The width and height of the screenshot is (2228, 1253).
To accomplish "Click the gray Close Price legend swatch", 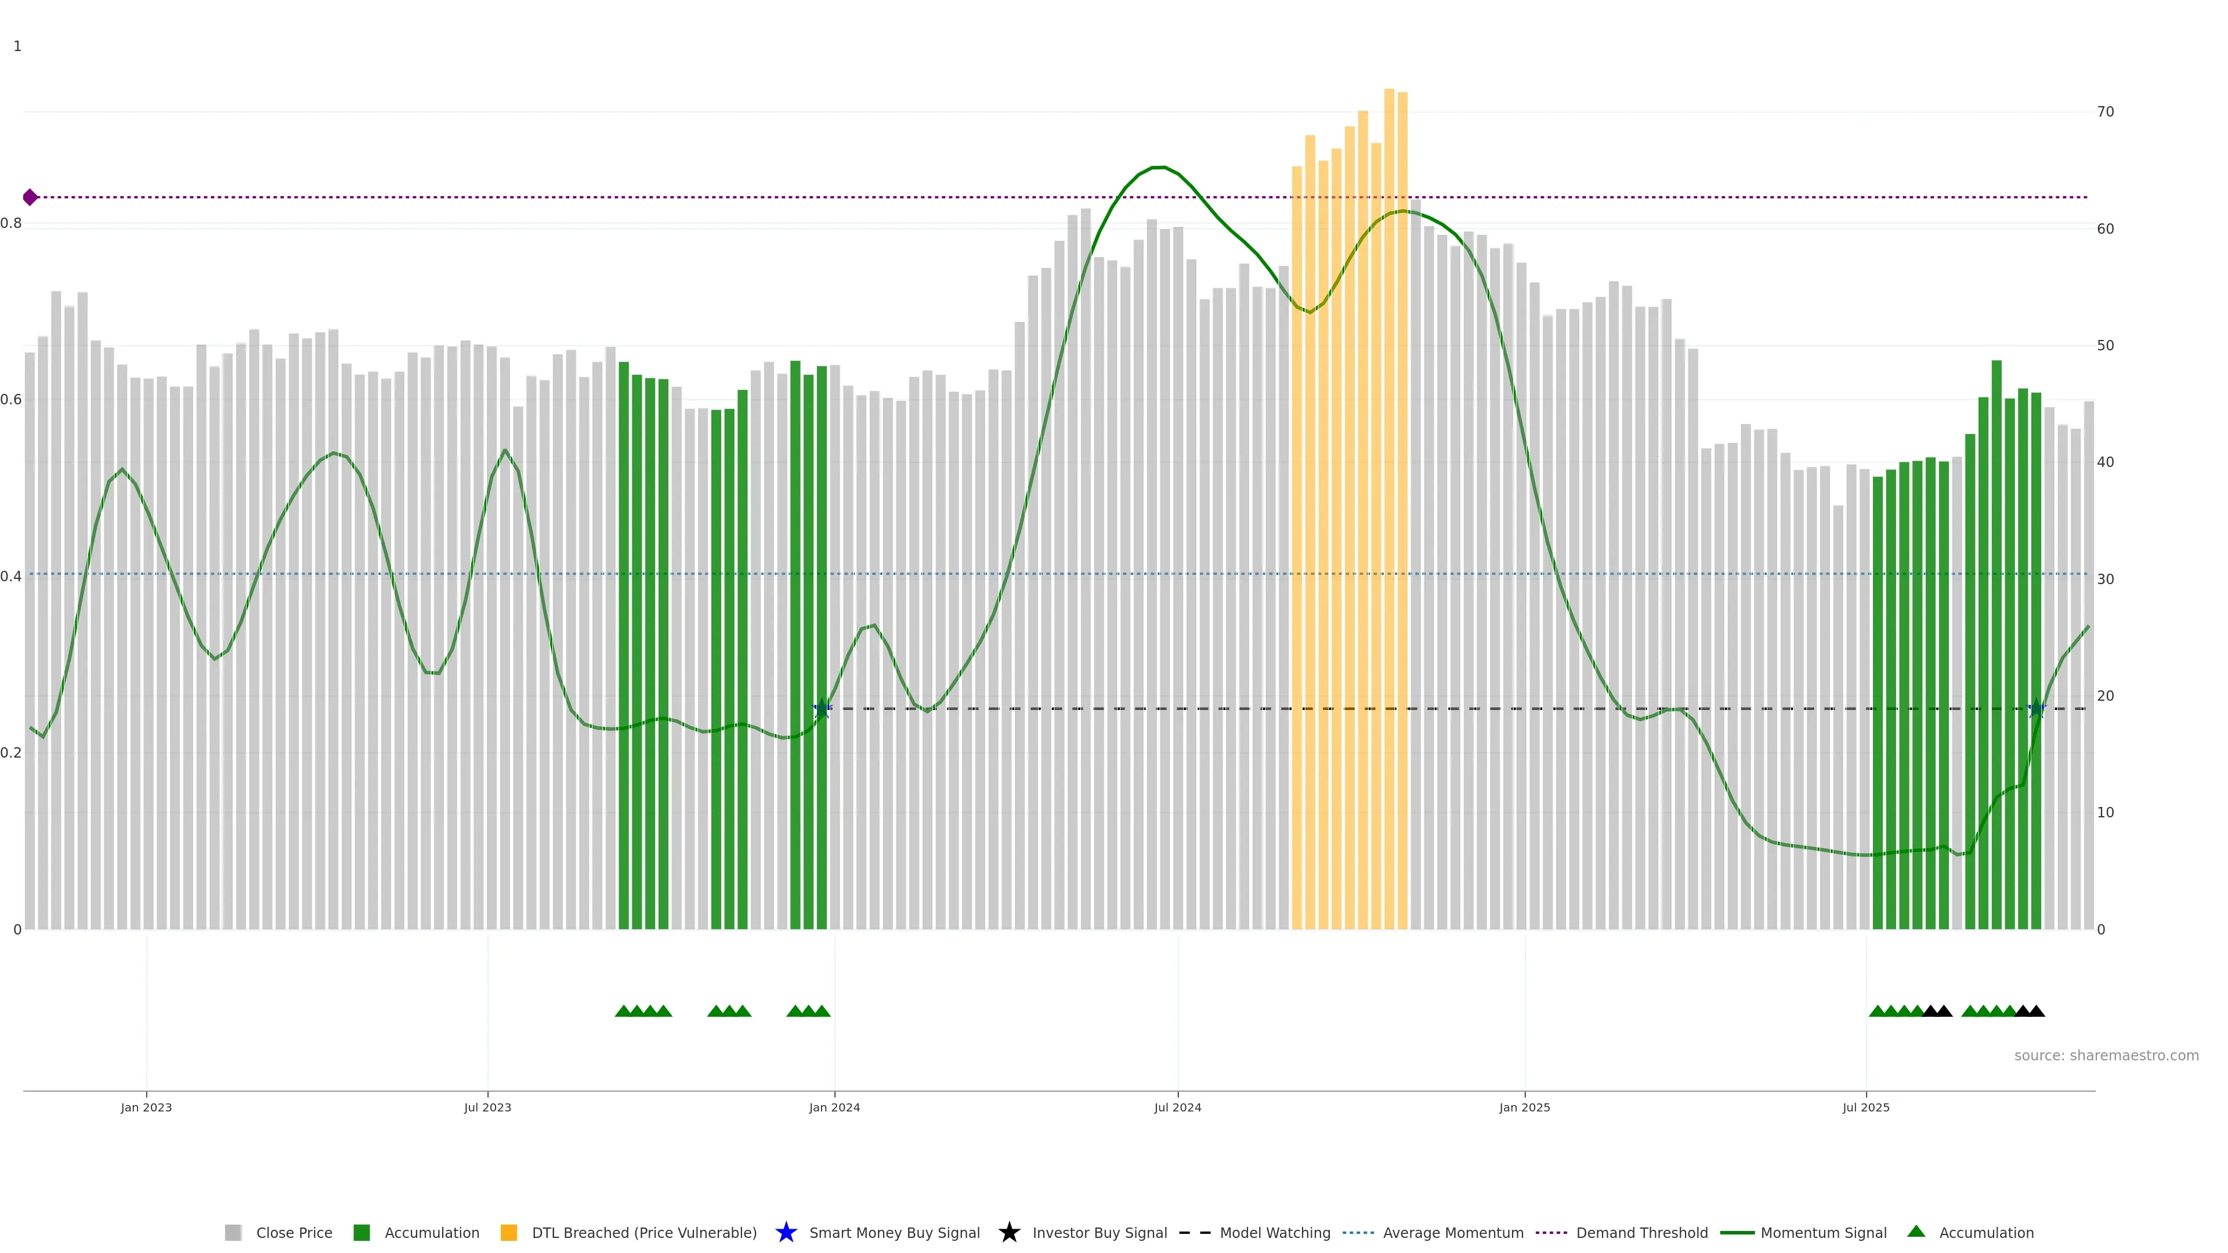I will [x=233, y=1232].
